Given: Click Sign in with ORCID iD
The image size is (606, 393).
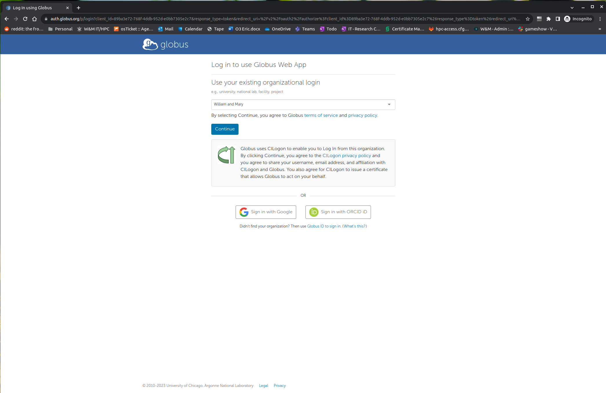Looking at the screenshot, I should 338,212.
